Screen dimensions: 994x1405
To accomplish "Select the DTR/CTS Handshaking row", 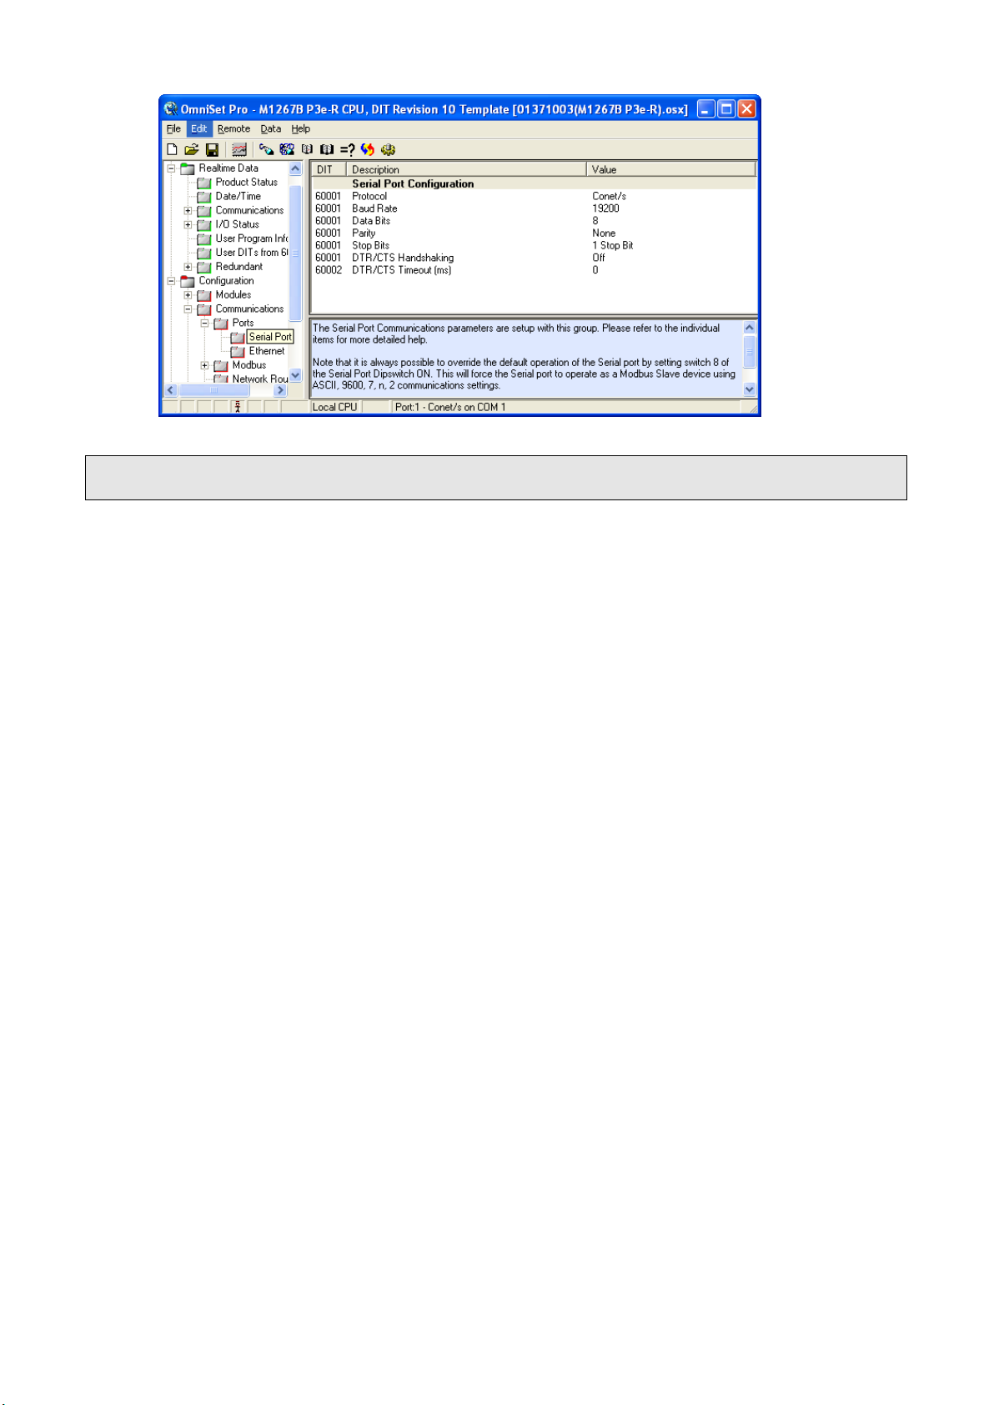I will click(534, 258).
